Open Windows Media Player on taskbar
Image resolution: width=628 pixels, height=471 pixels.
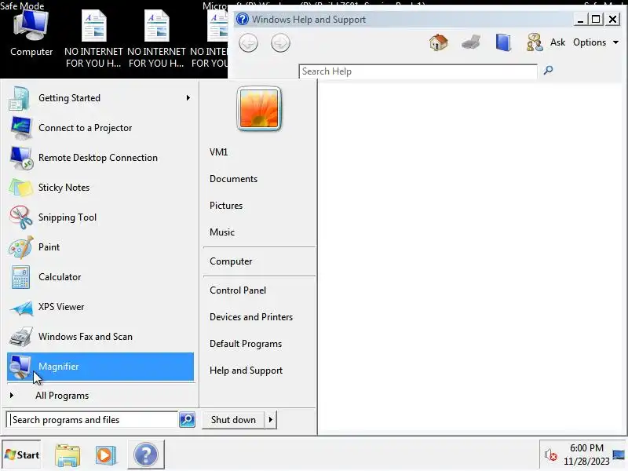coord(106,455)
